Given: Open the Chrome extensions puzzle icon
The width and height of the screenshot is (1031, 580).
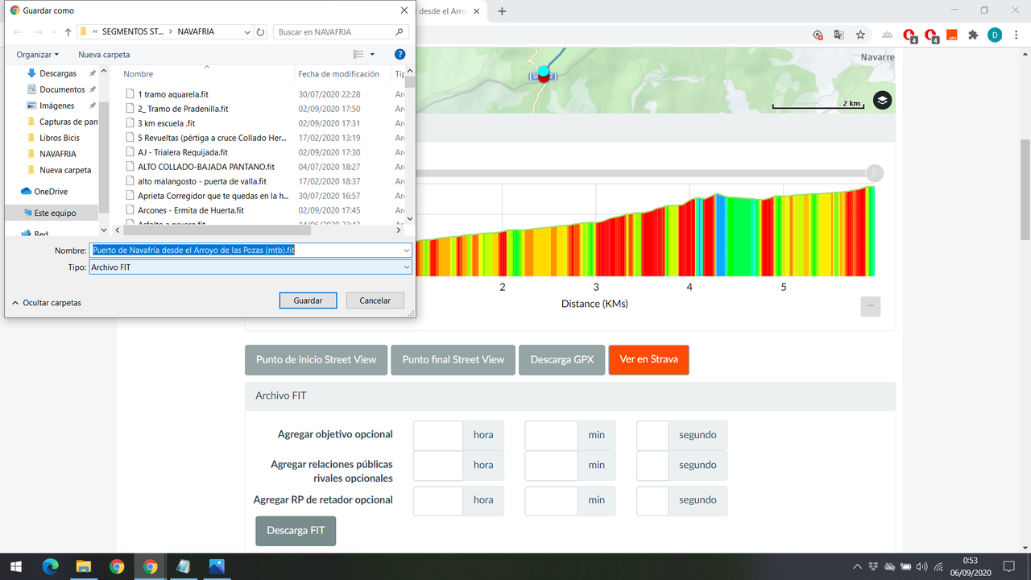Looking at the screenshot, I should tap(973, 35).
